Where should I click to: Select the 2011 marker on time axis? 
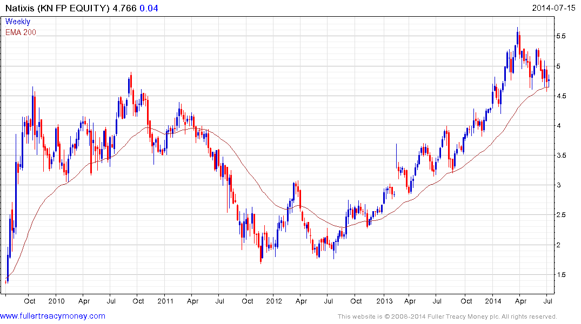tap(165, 301)
